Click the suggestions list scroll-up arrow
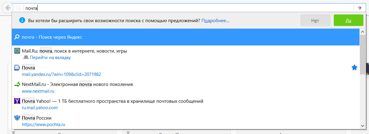The width and height of the screenshot is (369, 134). click(363, 32)
